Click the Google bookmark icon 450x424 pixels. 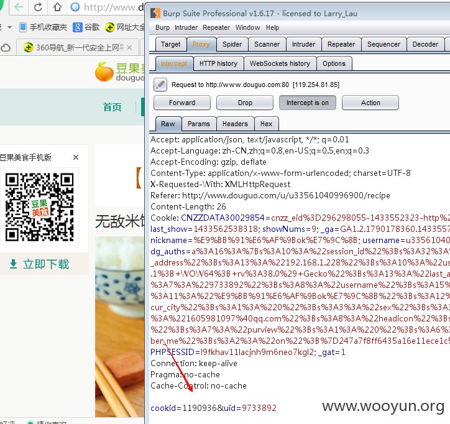(77, 27)
